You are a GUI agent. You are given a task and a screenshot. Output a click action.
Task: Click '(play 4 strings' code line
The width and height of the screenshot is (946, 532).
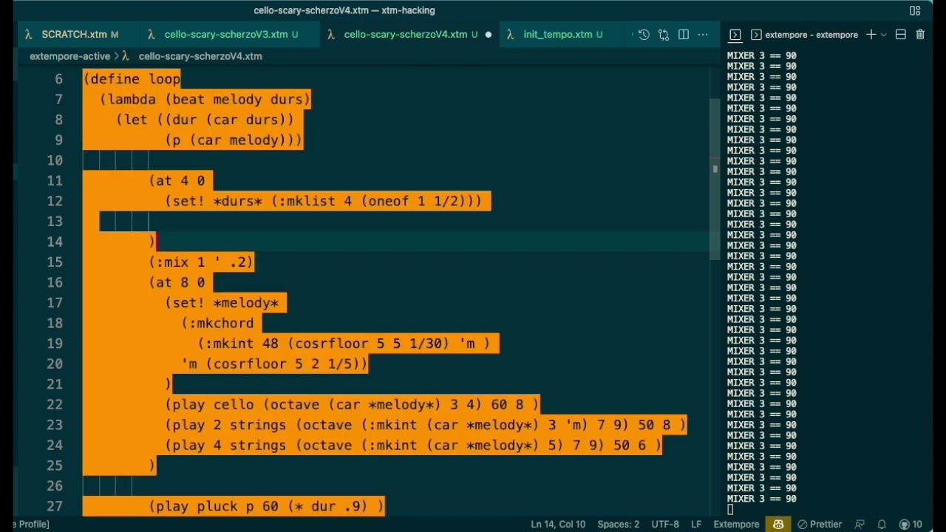point(413,445)
